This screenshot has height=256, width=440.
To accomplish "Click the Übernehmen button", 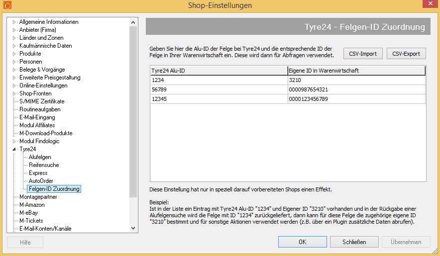I will (x=406, y=242).
